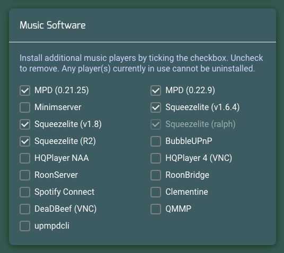This screenshot has height=253, width=284.
Task: Enable the RoonServer checkbox
Action: (x=25, y=175)
